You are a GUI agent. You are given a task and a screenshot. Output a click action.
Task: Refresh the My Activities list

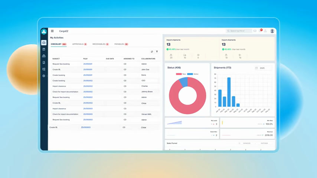(x=152, y=52)
